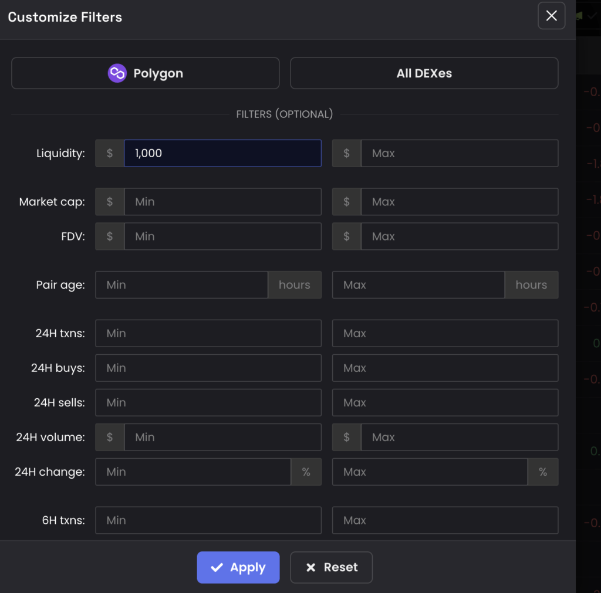
Task: Select the 24H change Min percent field
Action: point(193,472)
